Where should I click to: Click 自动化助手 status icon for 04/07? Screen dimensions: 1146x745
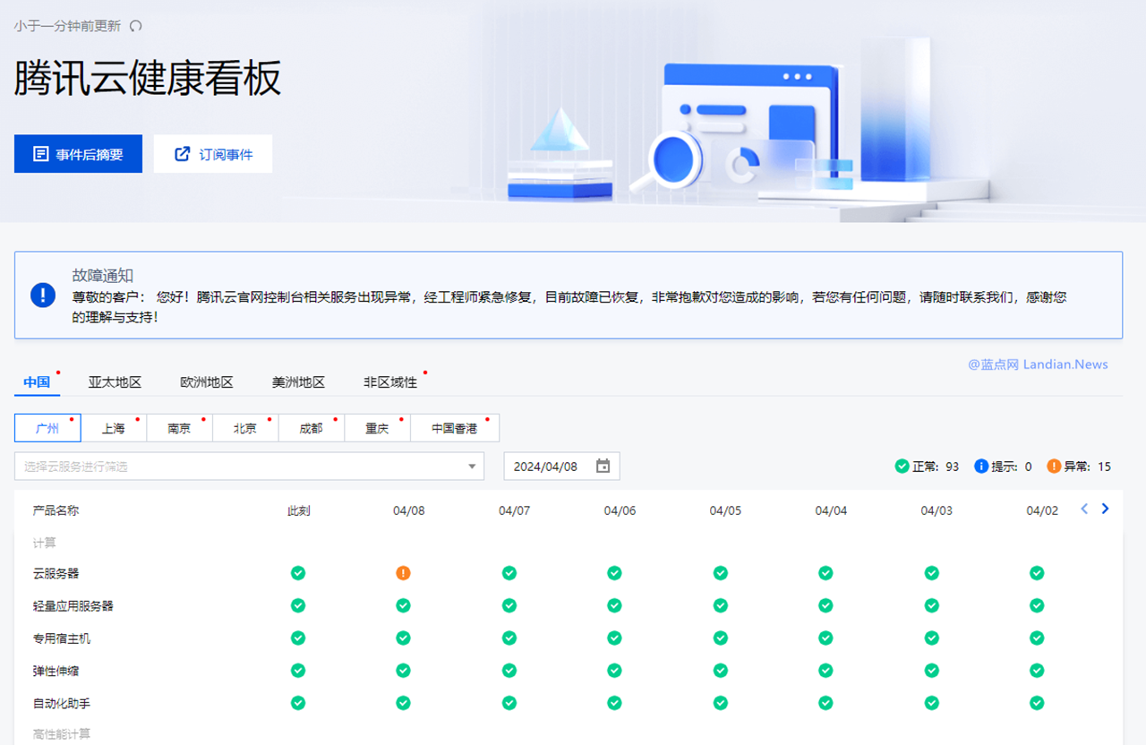(509, 703)
